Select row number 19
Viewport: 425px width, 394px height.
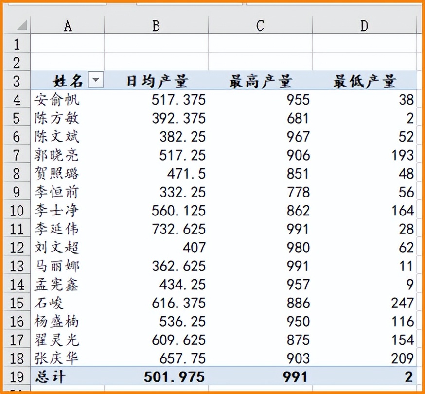[x=16, y=377]
